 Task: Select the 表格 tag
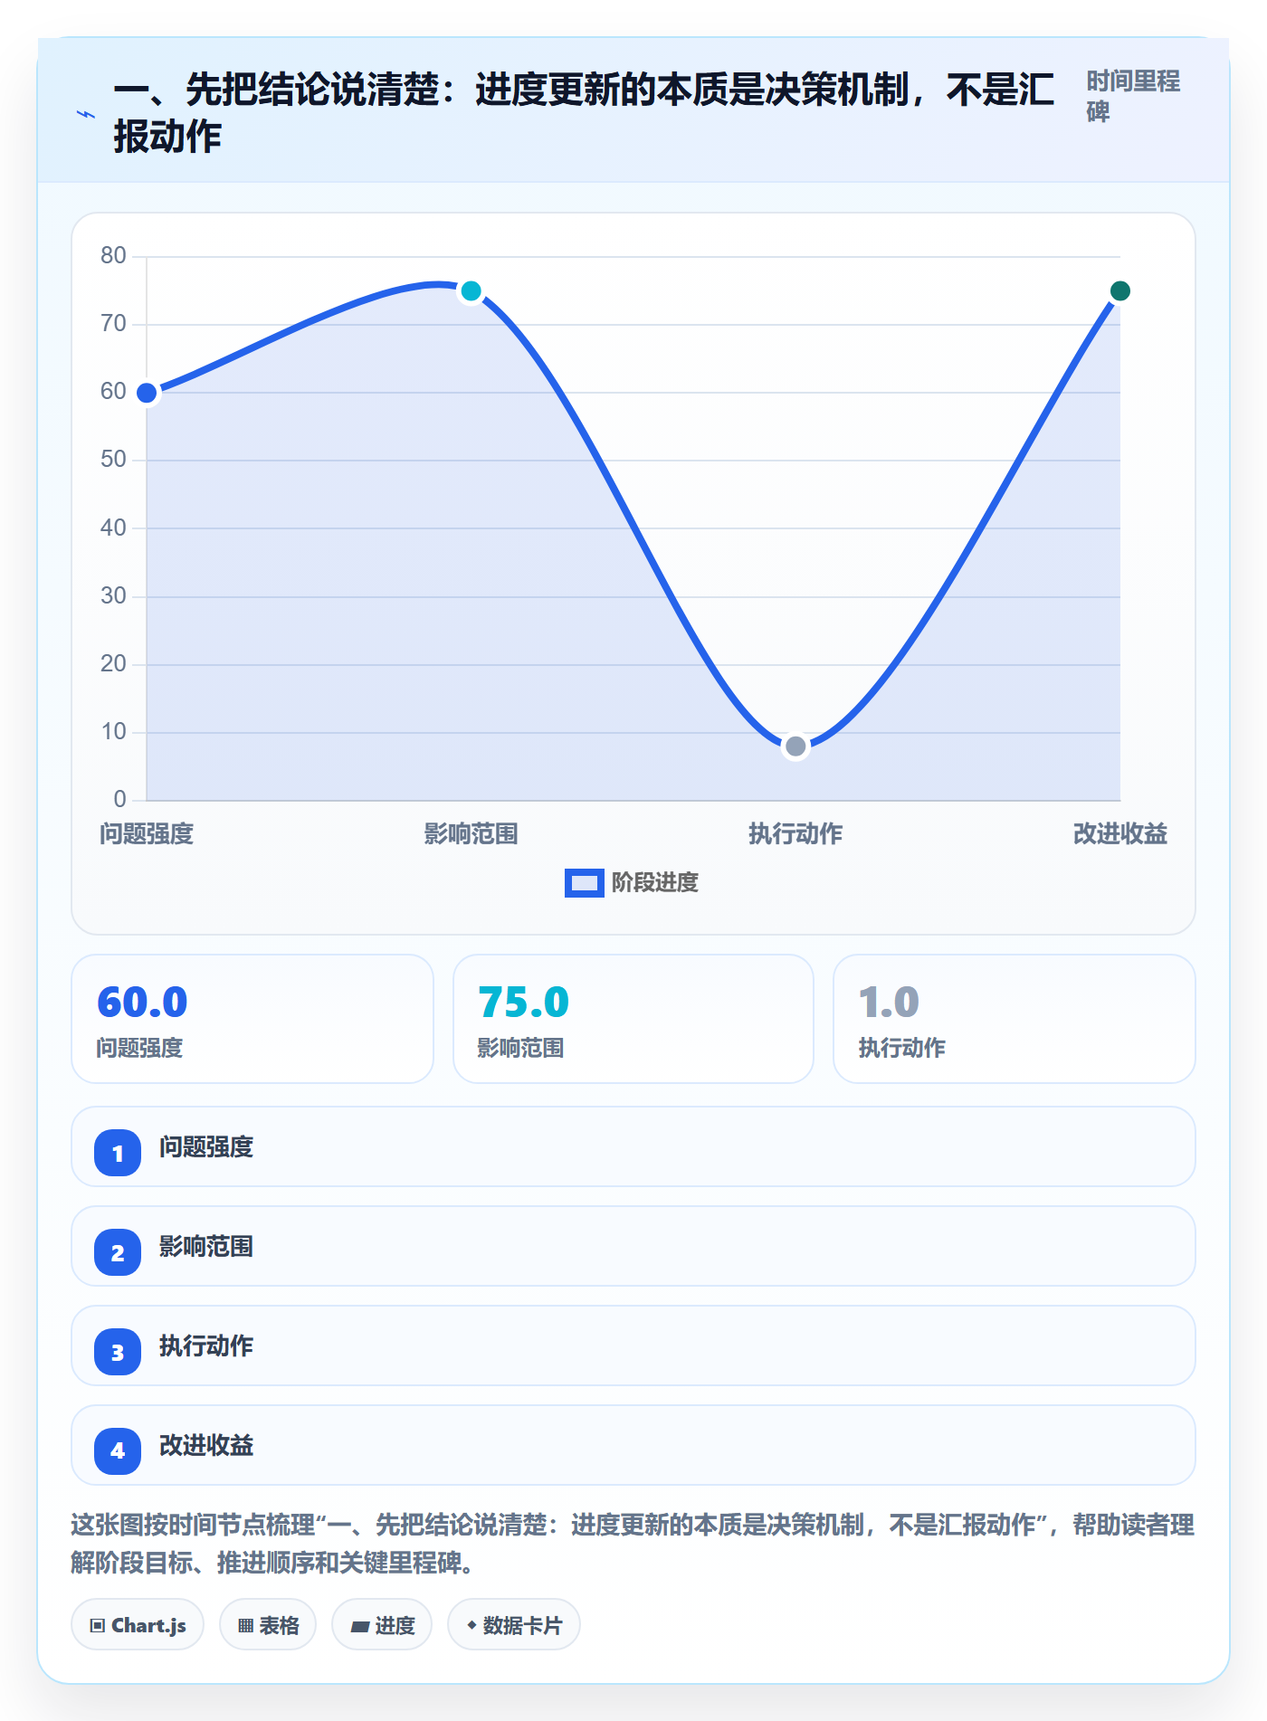(268, 1625)
